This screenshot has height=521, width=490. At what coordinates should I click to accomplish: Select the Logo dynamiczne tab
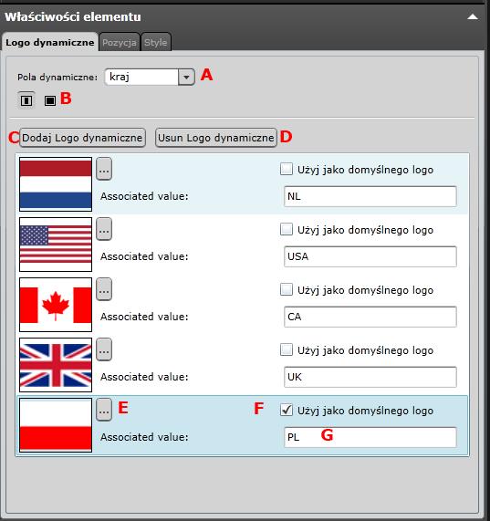click(x=50, y=43)
